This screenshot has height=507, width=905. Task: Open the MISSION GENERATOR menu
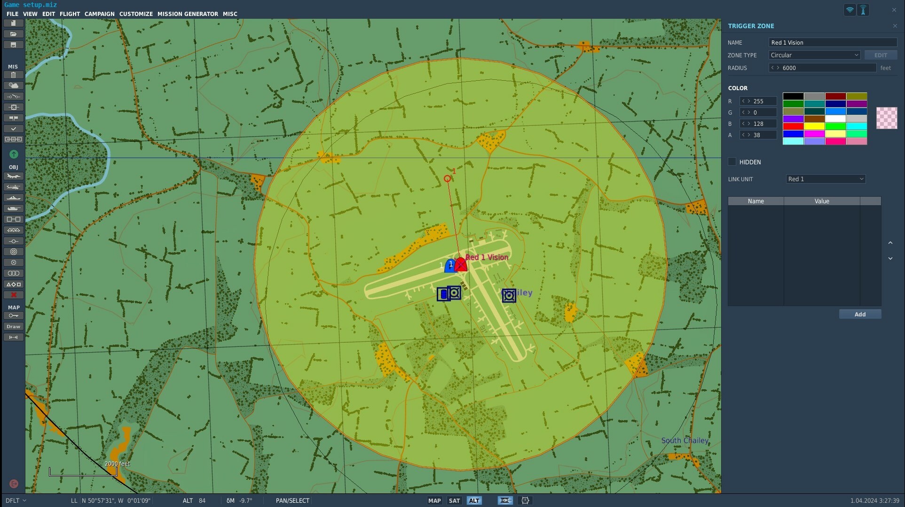[x=188, y=14]
